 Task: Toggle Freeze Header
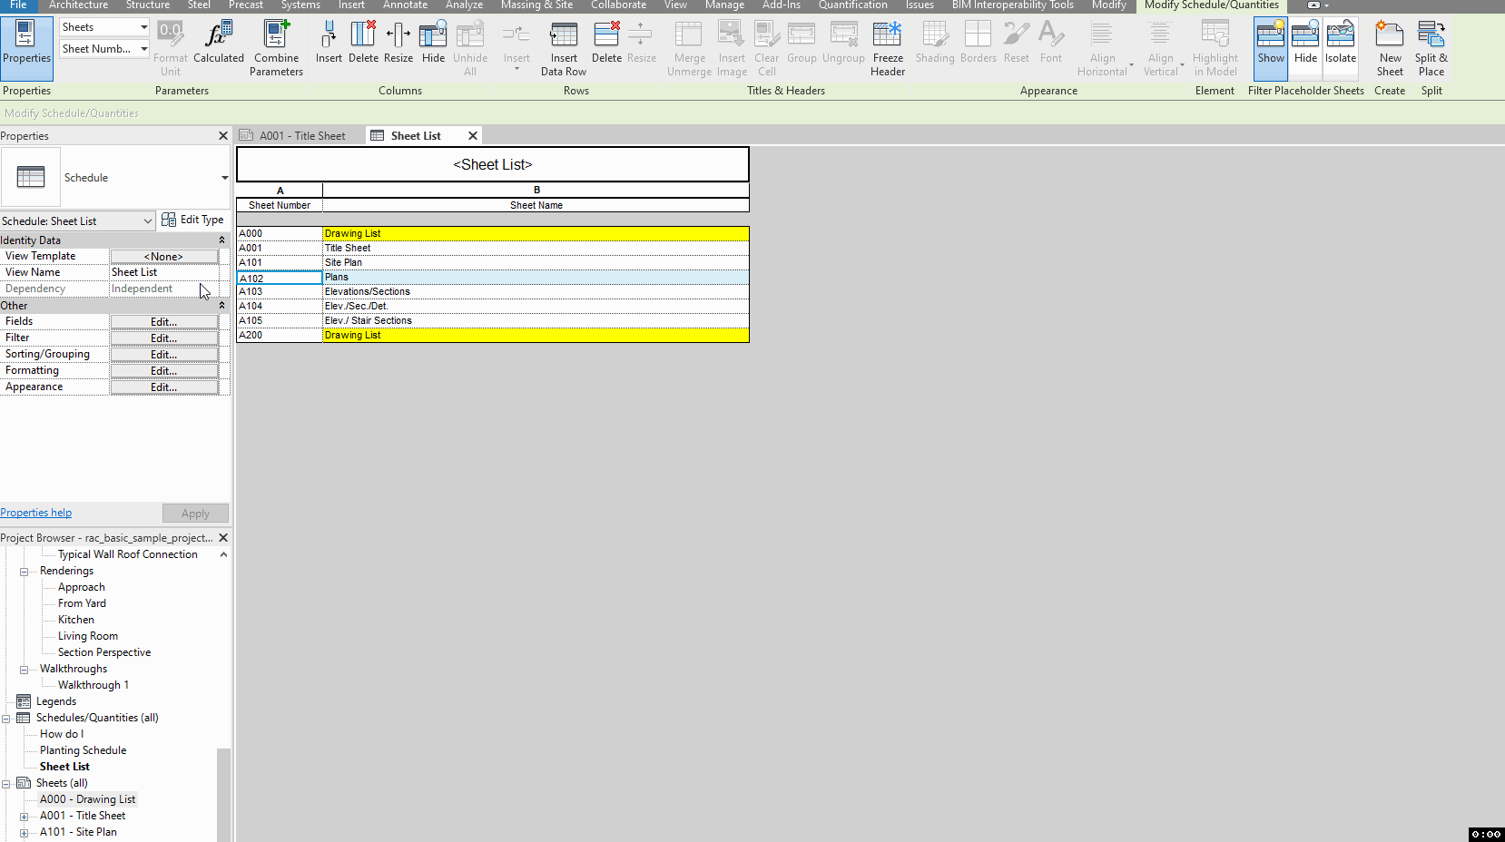(x=888, y=49)
